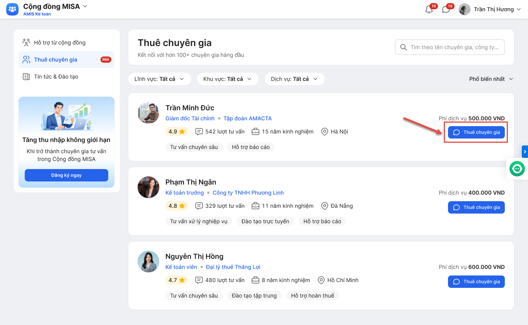
Task: Expand the blue side panel arrow
Action: [x=525, y=152]
